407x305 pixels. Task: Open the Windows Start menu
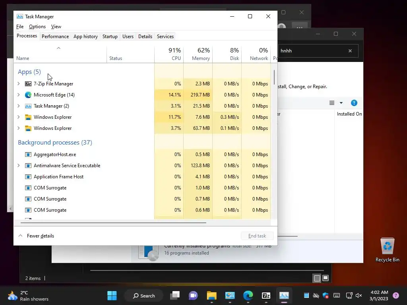112,295
